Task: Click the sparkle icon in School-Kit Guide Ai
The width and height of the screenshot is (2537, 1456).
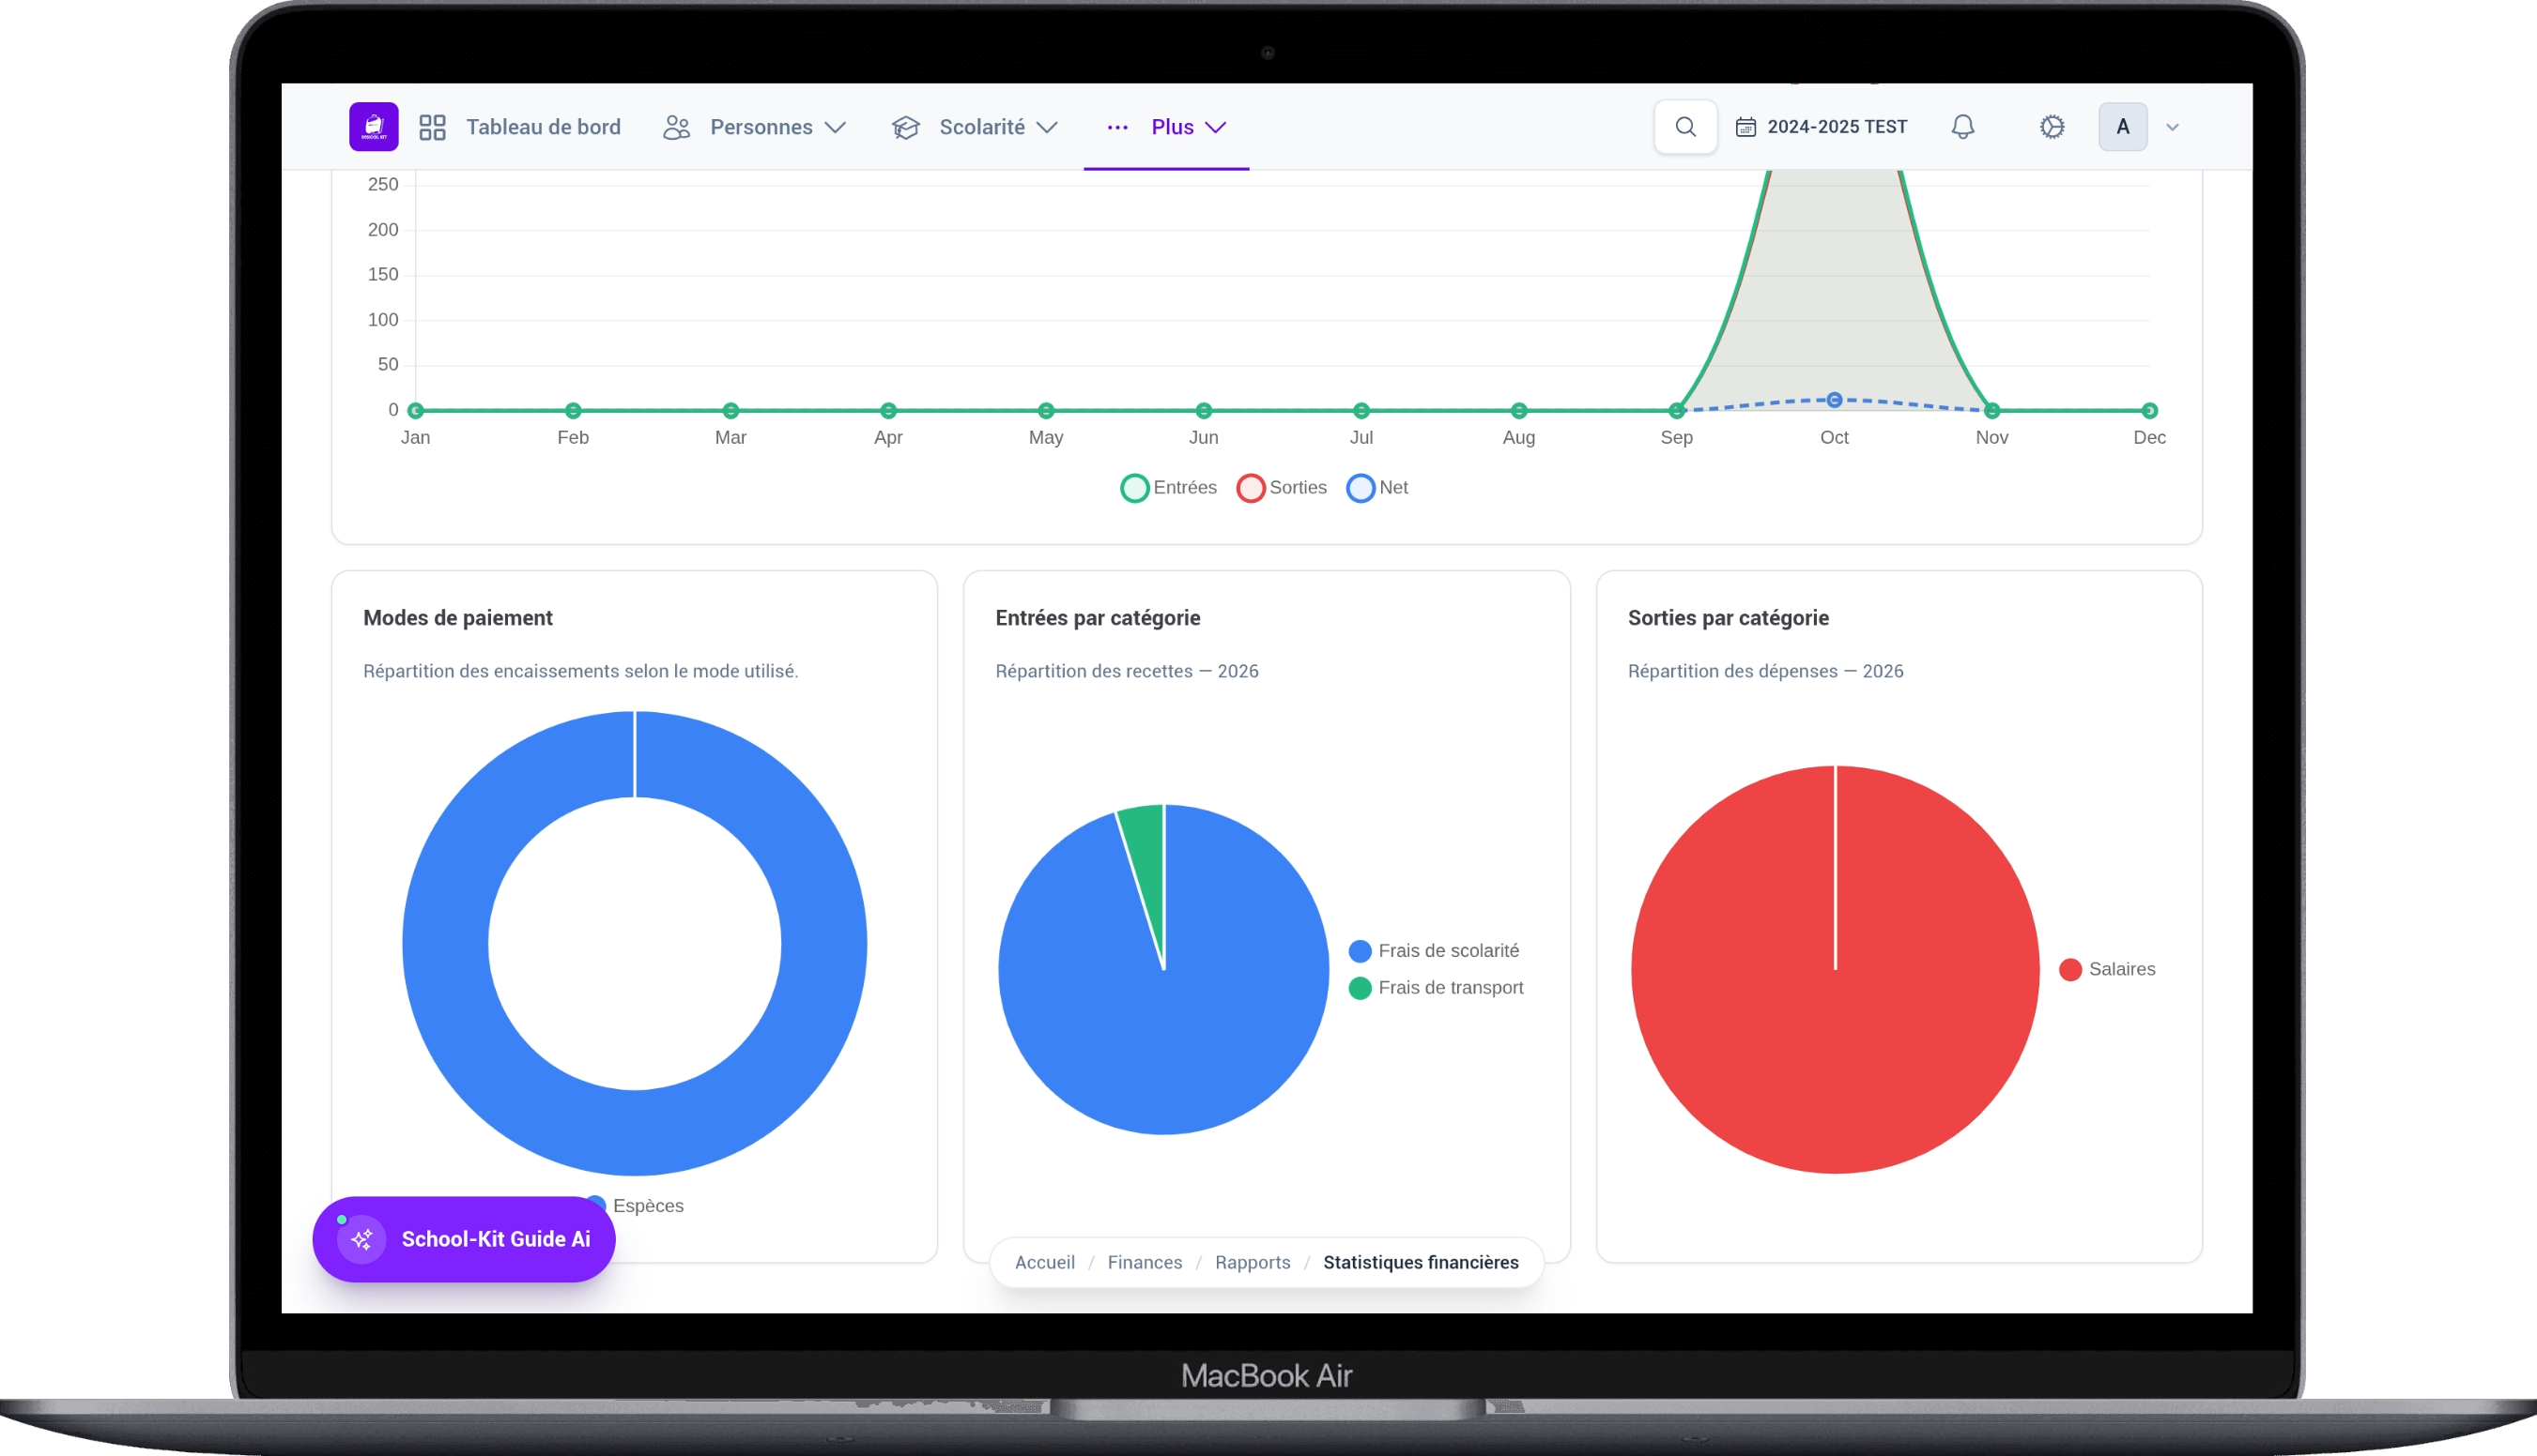Action: click(x=361, y=1239)
